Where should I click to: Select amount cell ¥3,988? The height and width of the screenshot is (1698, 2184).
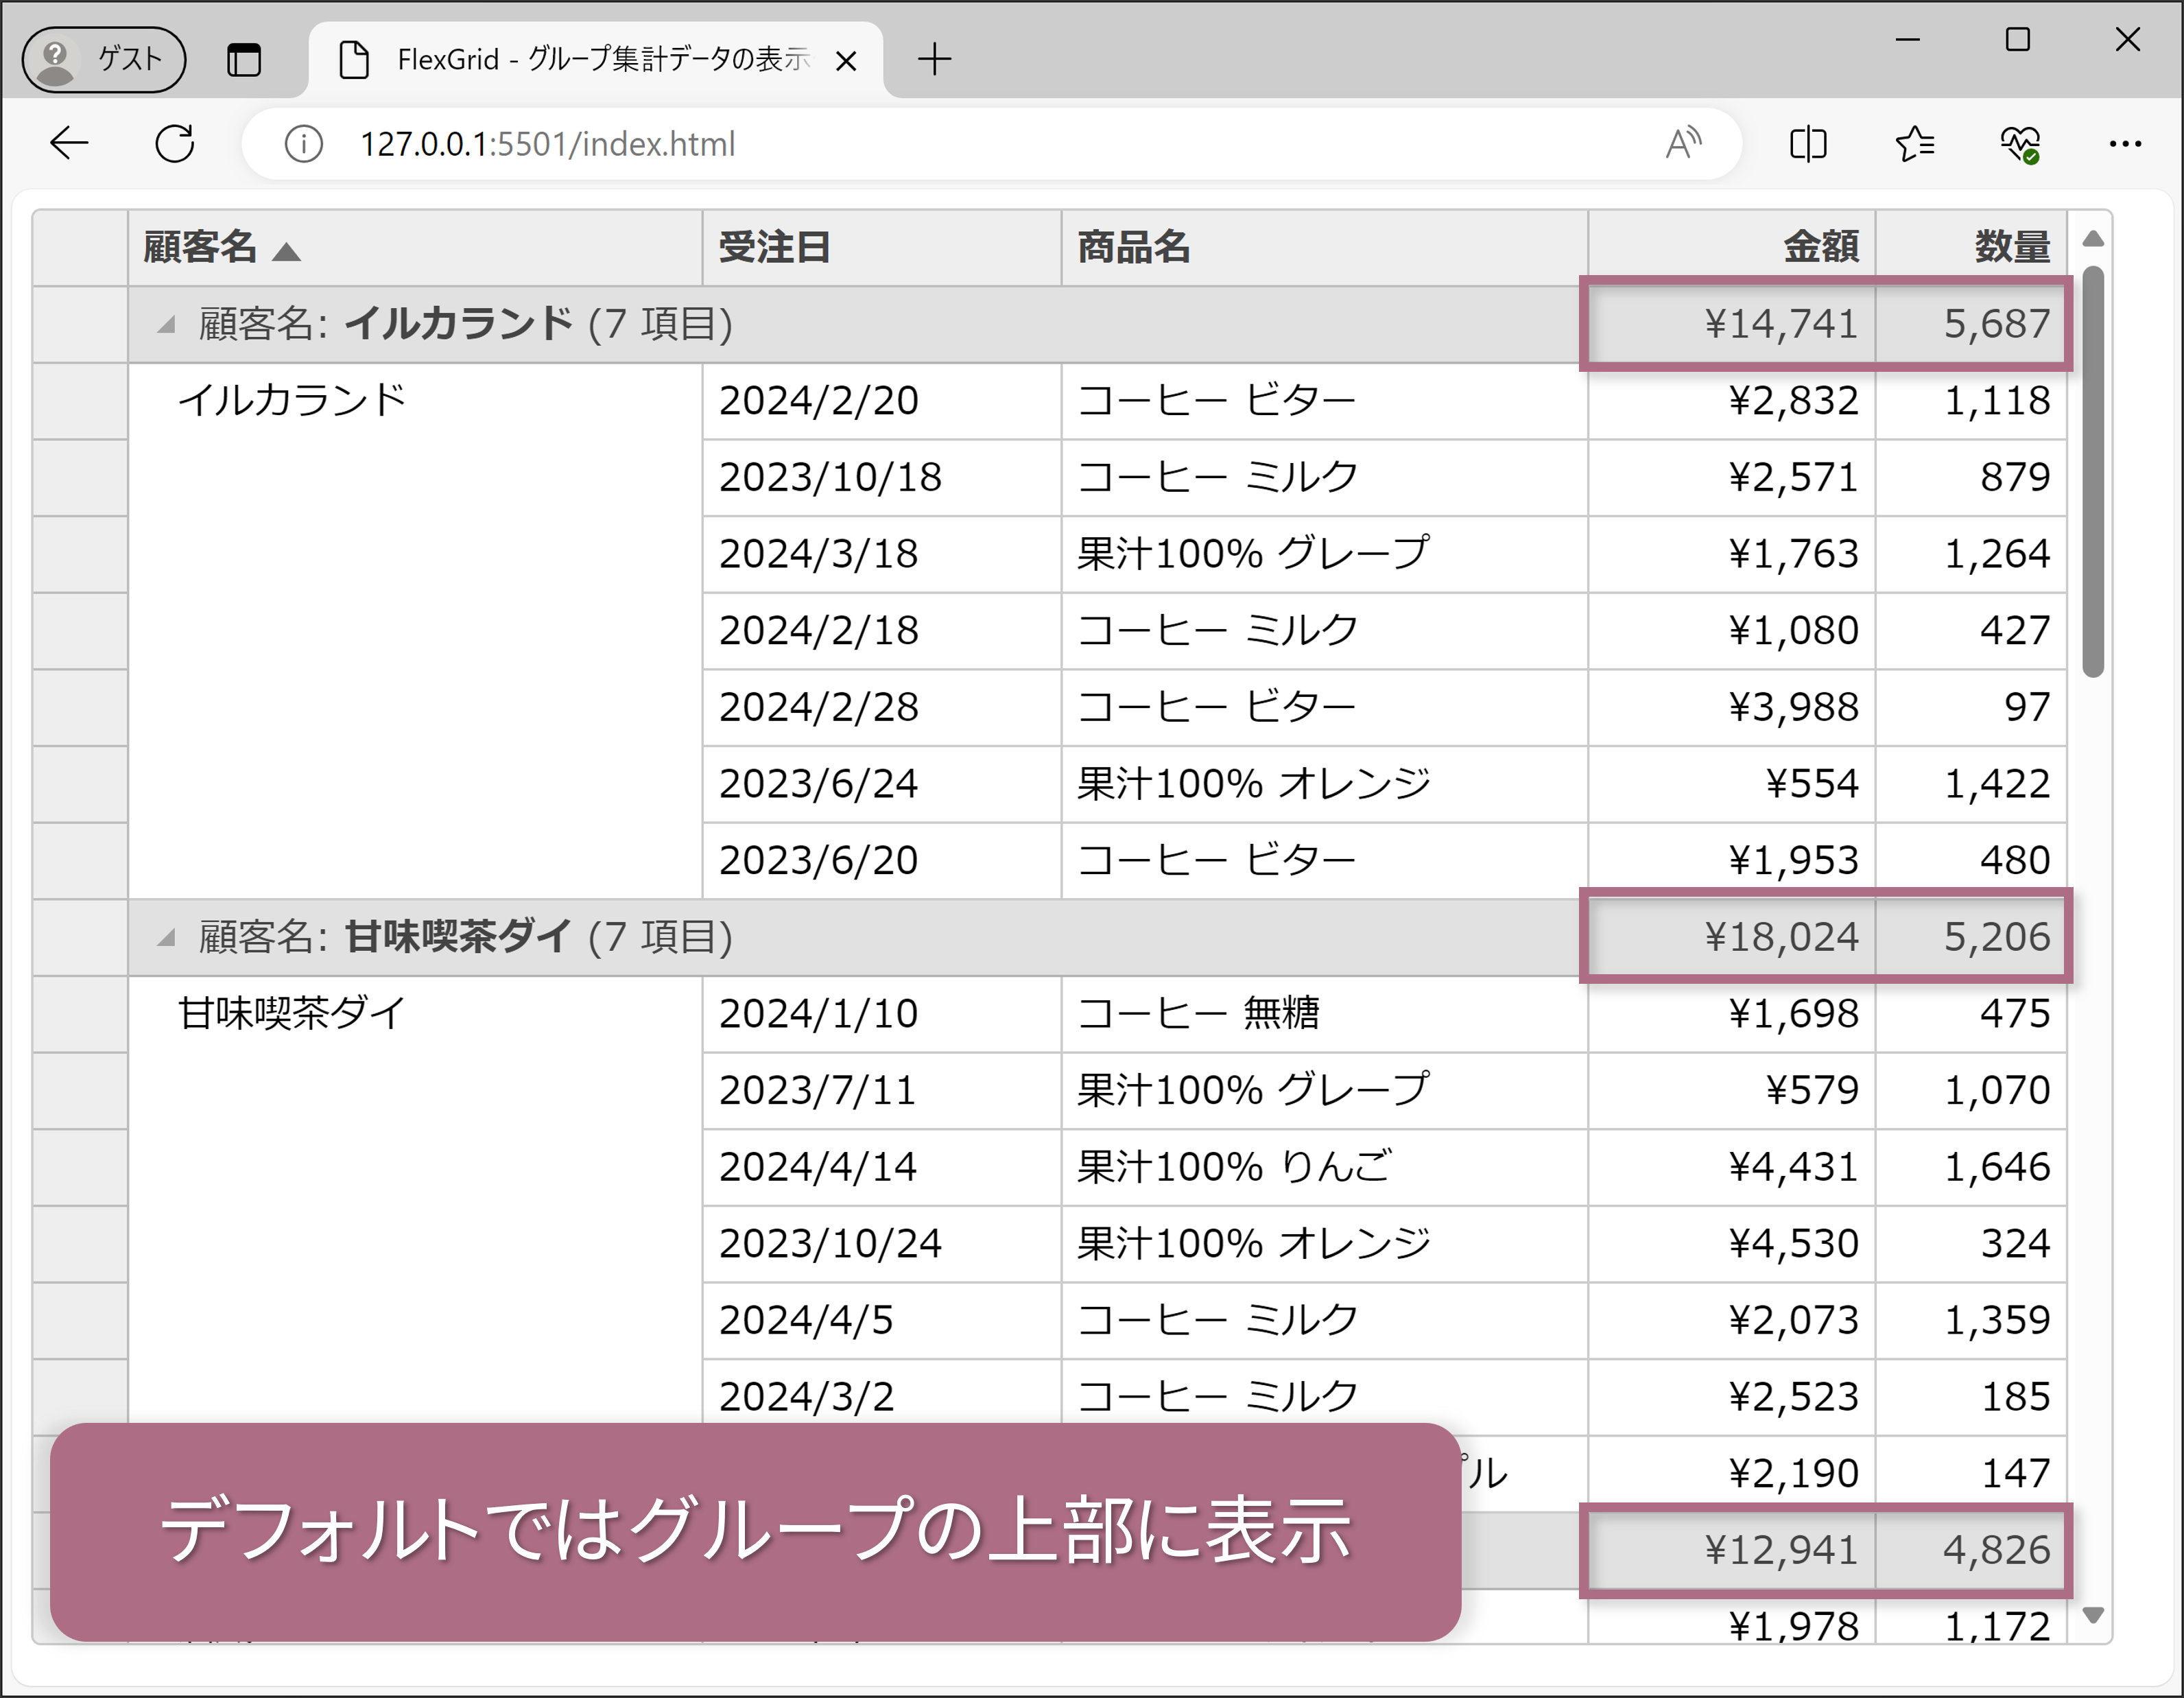1732,708
